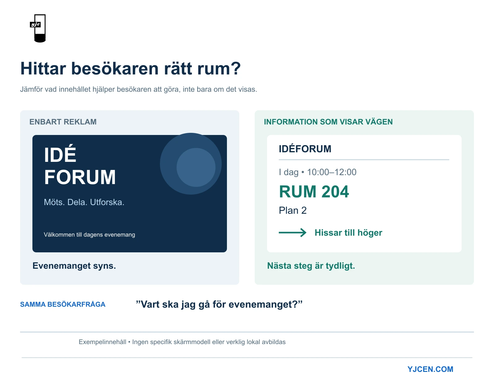
Task: Click the 'Exempelinnehåll' disclaimer footnote
Action: tap(182, 342)
